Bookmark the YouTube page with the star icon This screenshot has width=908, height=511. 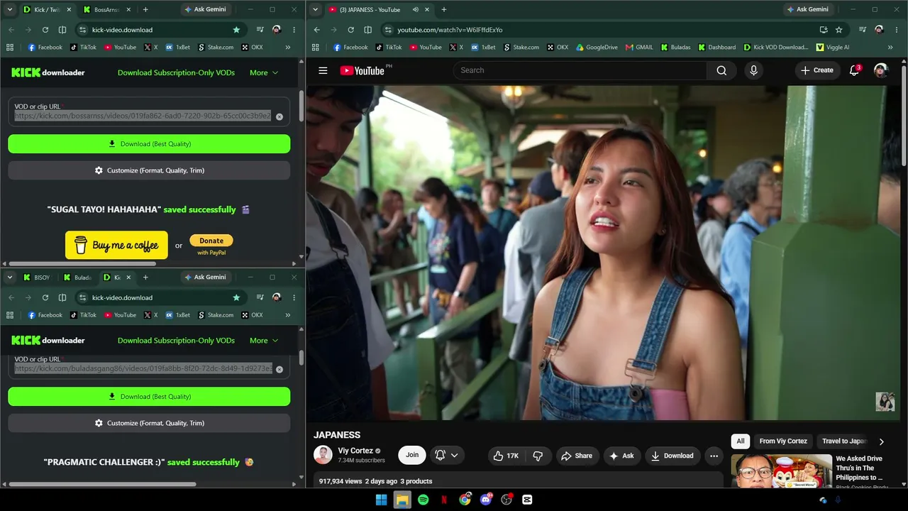click(x=838, y=30)
